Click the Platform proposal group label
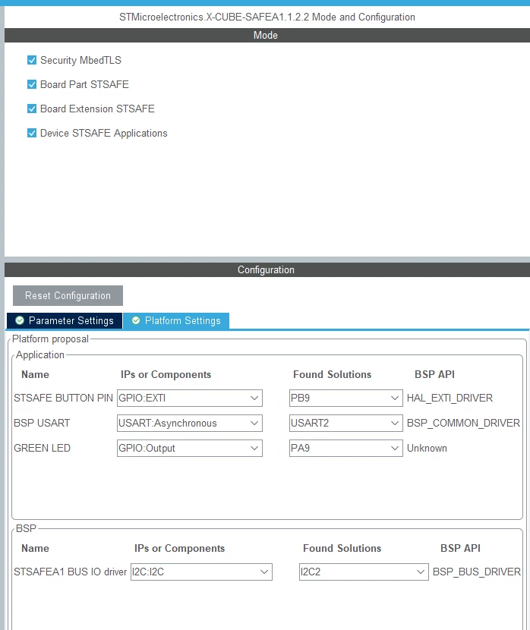 click(50, 339)
